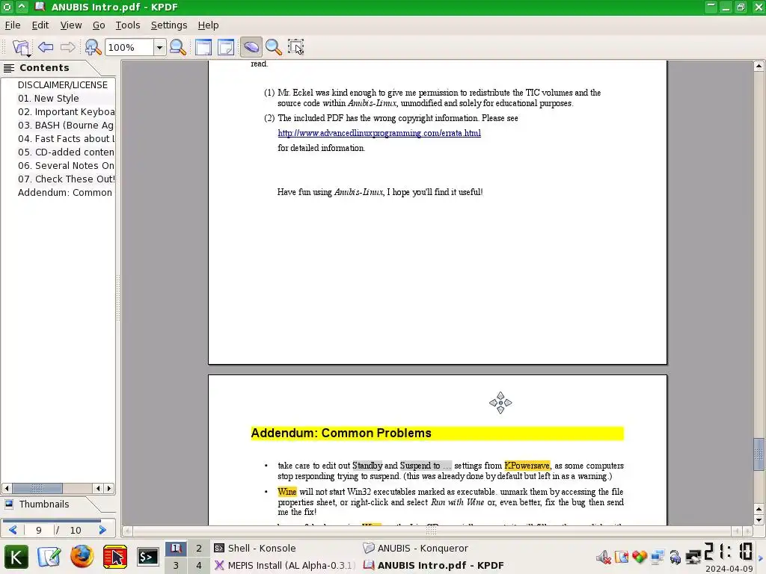Open a document with the Open toolbar icon
The image size is (766, 574).
pyautogui.click(x=21, y=47)
